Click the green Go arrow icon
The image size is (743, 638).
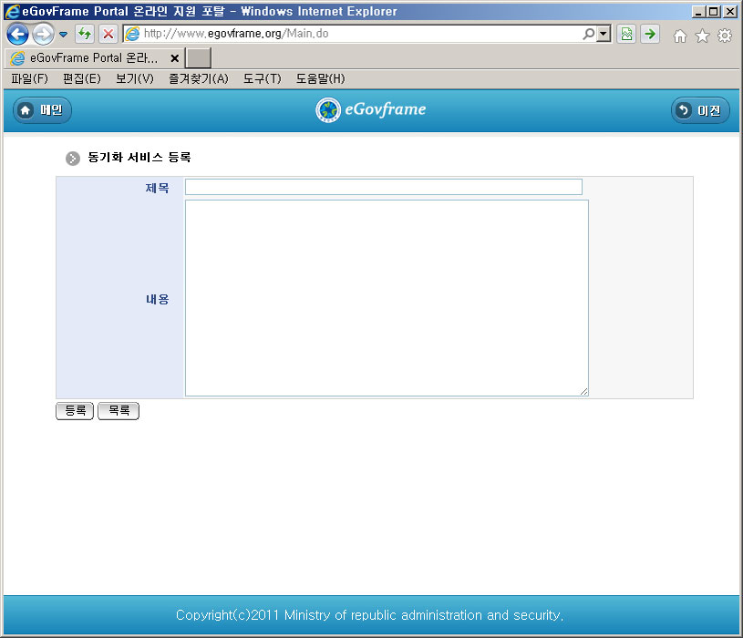click(649, 35)
